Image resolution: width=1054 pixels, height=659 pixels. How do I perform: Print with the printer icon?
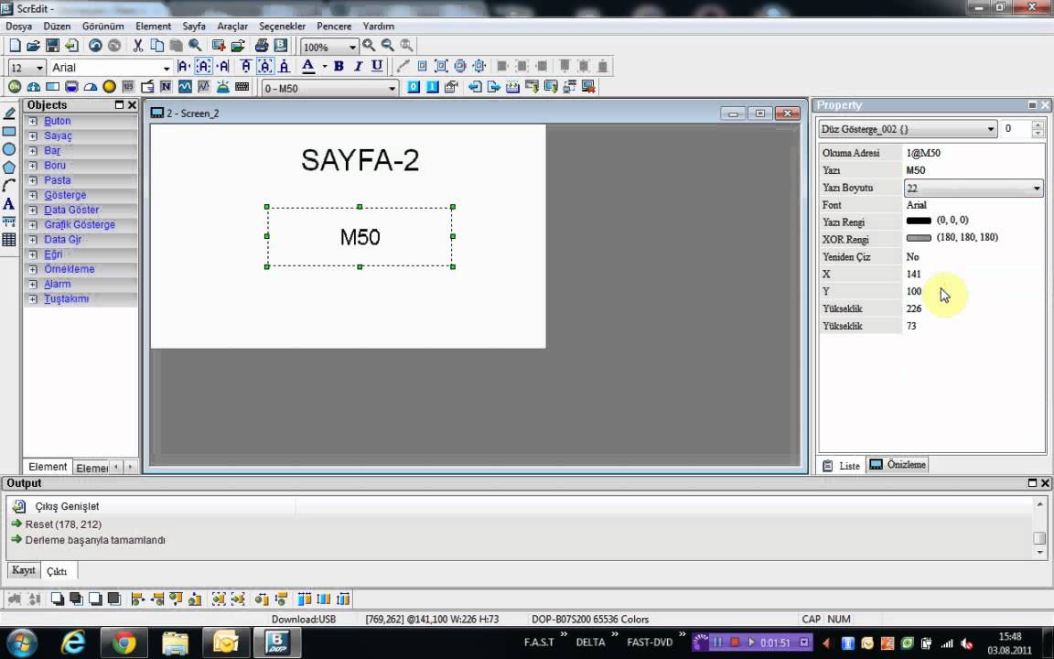(x=262, y=46)
